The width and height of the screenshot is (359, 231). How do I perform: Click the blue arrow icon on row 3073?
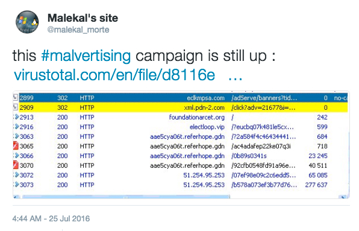(16, 185)
